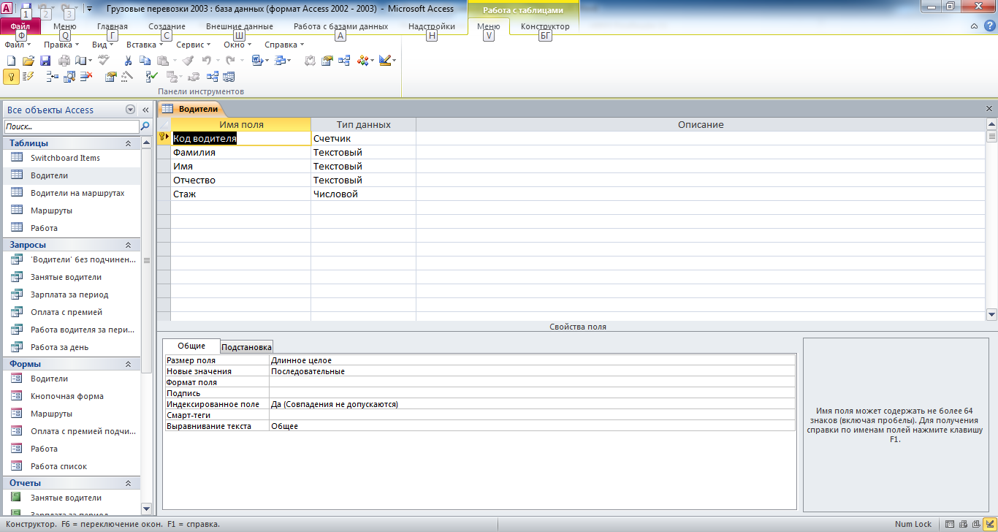Viewport: 998px width, 532px height.
Task: Click the Delete Rows icon
Action: pyautogui.click(x=86, y=76)
